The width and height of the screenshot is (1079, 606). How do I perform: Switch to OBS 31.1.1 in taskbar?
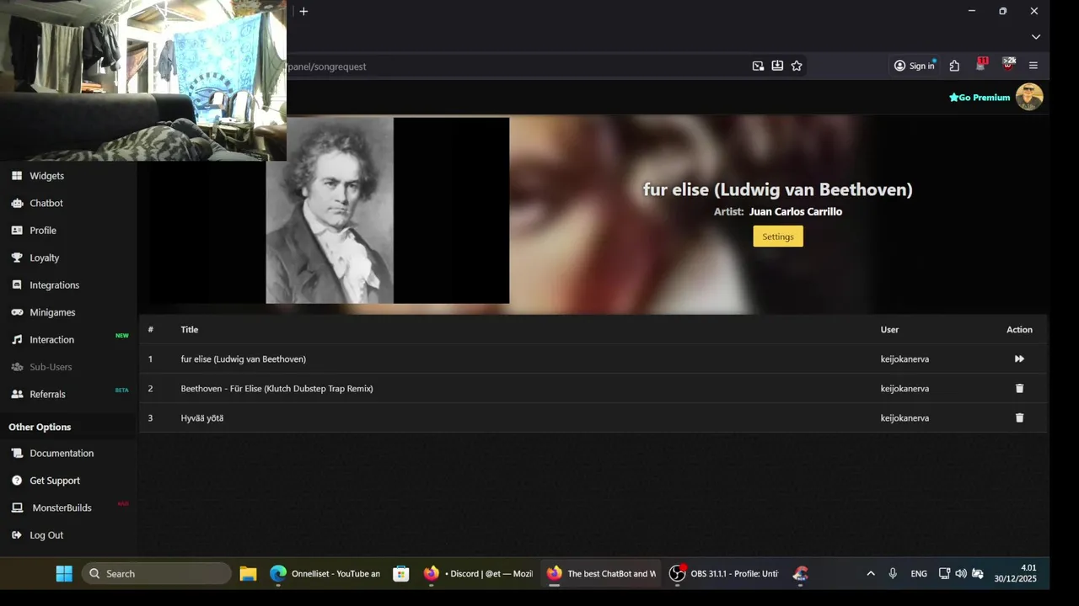723,573
